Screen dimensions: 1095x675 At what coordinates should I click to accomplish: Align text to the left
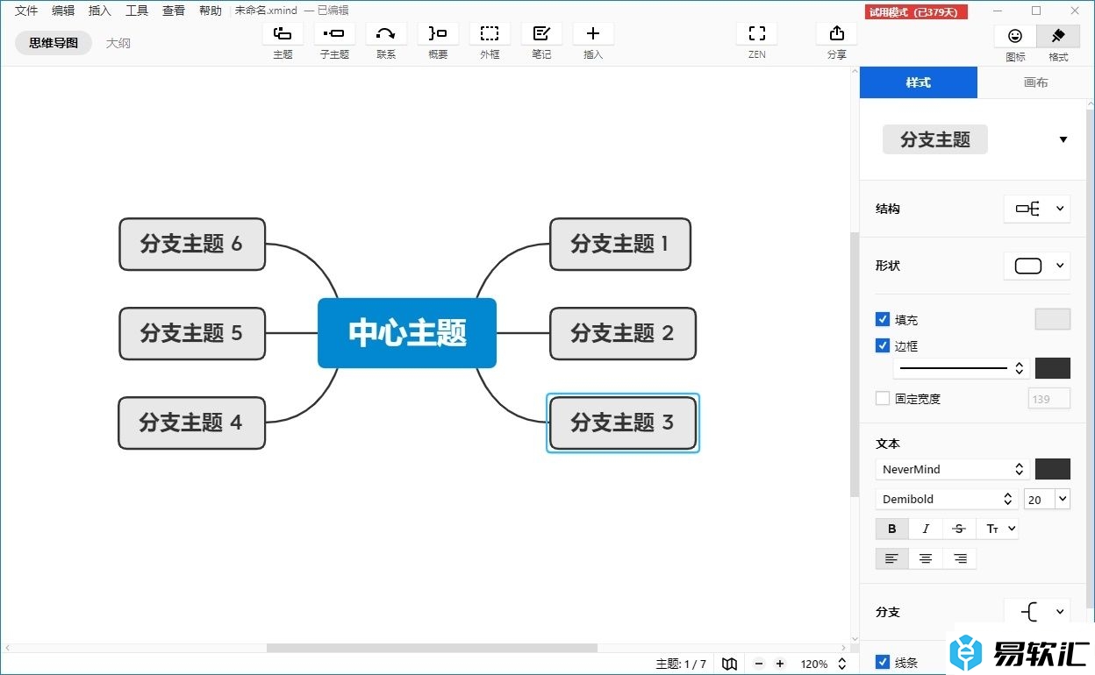[892, 558]
